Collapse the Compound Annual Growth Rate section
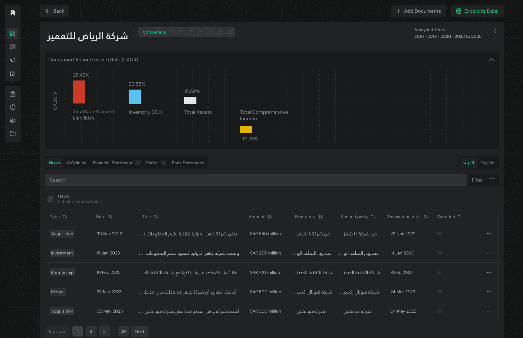Screen dimensions: 523x338 pyautogui.click(x=492, y=60)
